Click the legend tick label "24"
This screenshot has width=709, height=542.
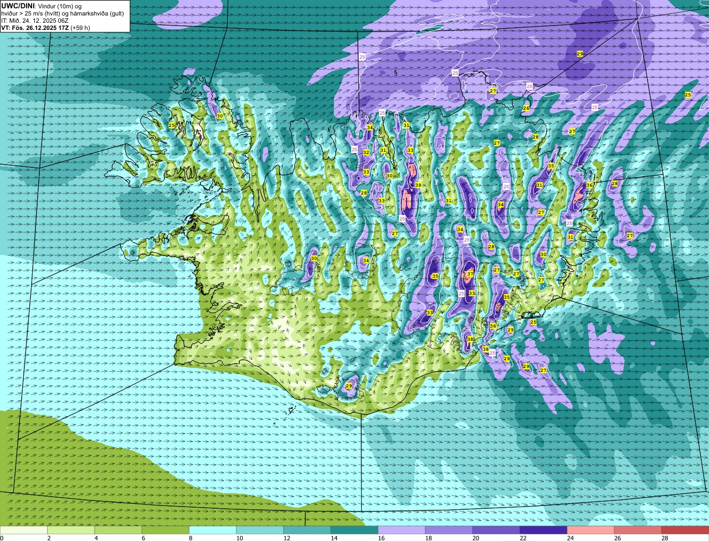[x=570, y=538]
